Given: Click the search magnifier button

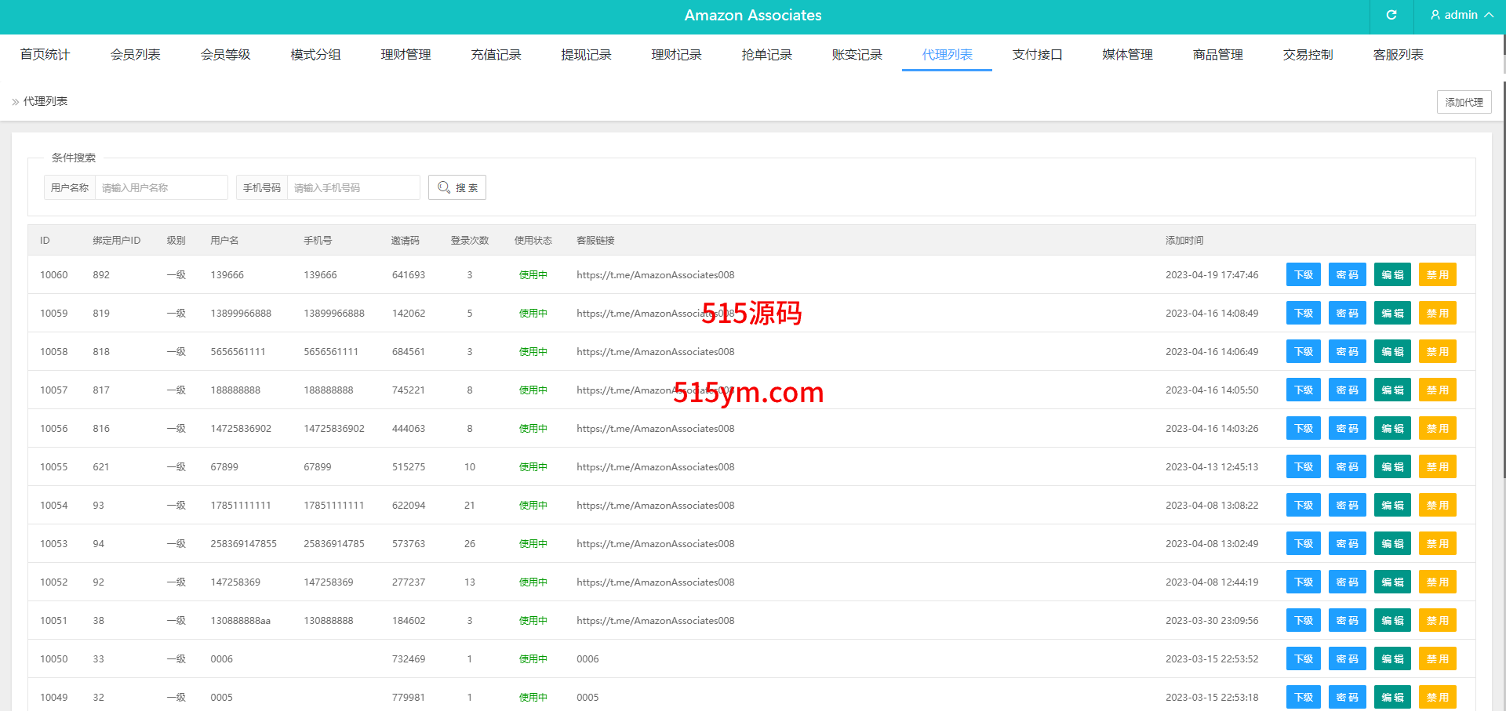Looking at the screenshot, I should tap(457, 187).
